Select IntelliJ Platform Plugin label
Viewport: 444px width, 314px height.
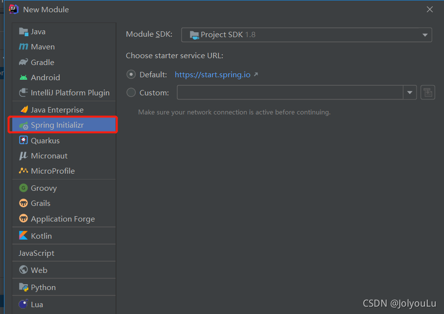tap(70, 93)
